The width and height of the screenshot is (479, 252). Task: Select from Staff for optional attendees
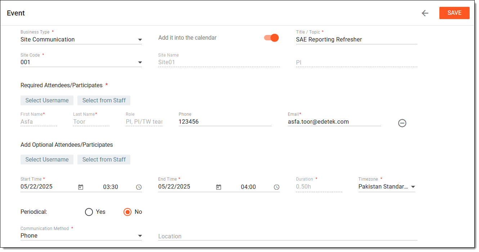[104, 159]
